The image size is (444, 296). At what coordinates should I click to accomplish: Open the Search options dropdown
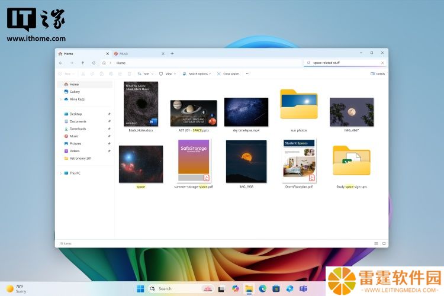197,73
